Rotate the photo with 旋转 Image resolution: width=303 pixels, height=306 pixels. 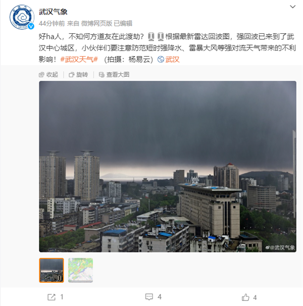78,75
